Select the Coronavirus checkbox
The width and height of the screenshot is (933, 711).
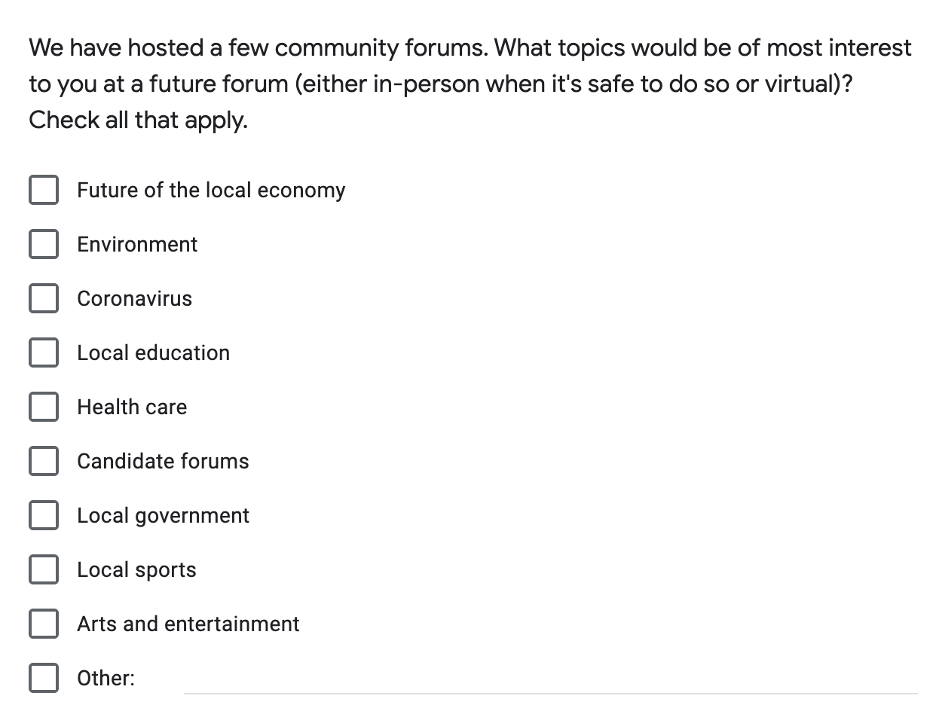coord(44,298)
